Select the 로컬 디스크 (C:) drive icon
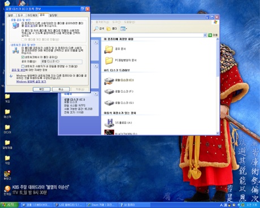The image size is (260, 208). (x=109, y=81)
